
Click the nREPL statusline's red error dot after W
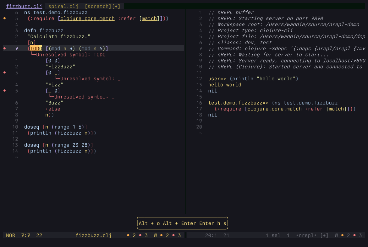tap(354, 235)
